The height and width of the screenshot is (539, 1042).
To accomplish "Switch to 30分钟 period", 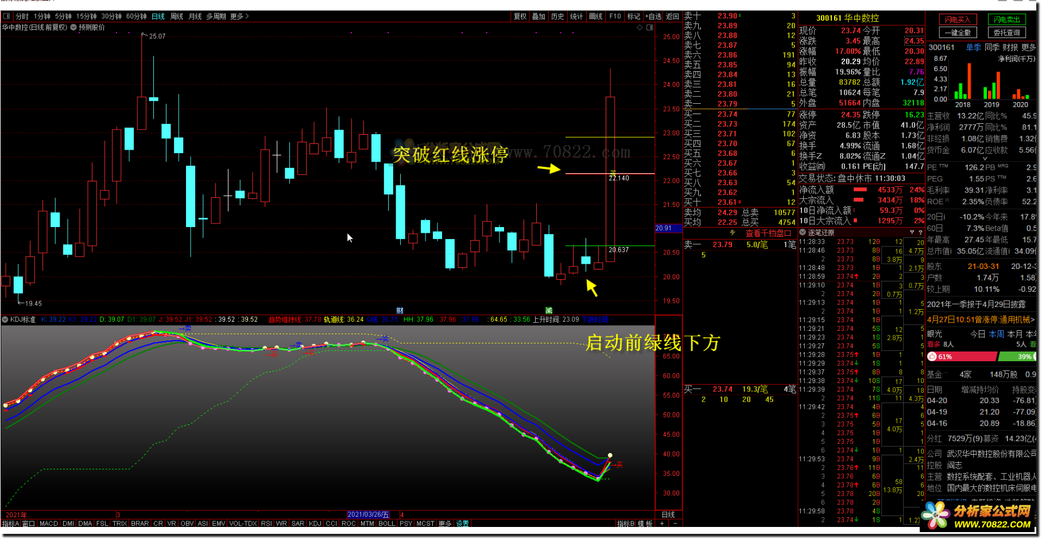I will coord(111,17).
